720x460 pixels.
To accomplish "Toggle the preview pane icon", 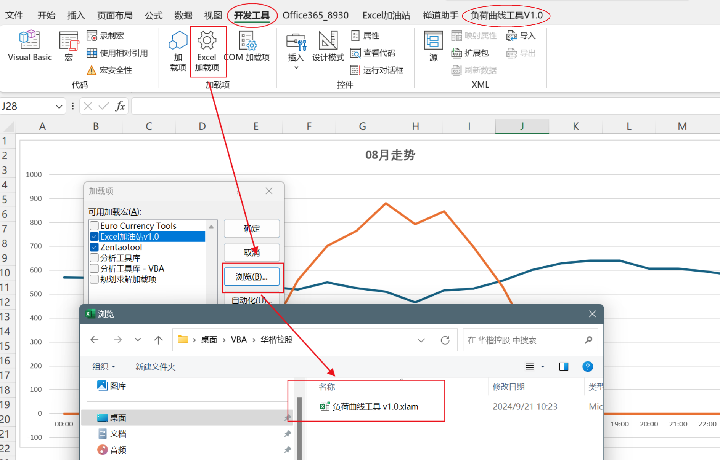I will pyautogui.click(x=564, y=366).
